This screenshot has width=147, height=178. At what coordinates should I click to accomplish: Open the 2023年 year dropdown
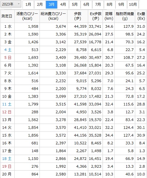click(11, 4)
